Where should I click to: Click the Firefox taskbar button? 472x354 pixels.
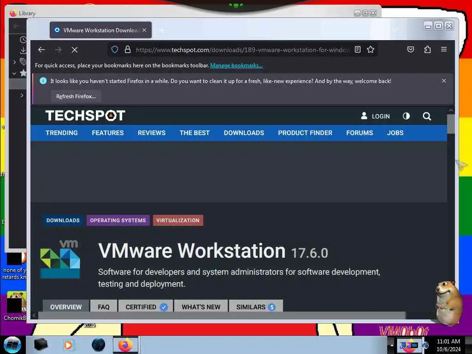[125, 345]
